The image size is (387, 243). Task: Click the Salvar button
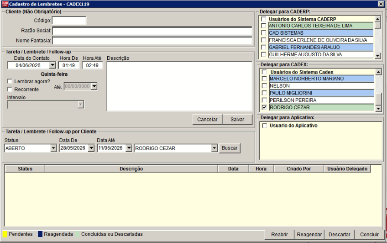[237, 119]
